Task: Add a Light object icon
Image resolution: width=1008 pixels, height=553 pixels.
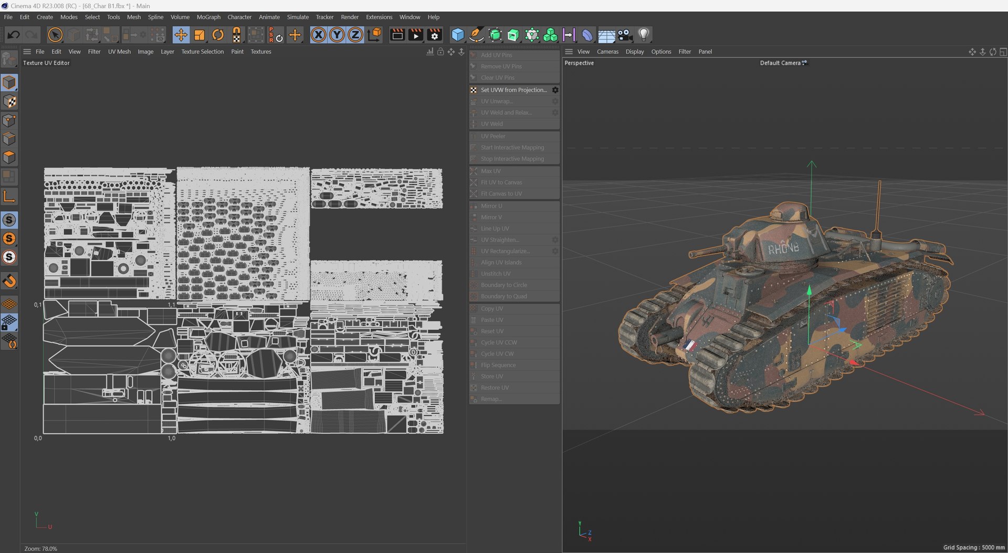Action: point(644,35)
